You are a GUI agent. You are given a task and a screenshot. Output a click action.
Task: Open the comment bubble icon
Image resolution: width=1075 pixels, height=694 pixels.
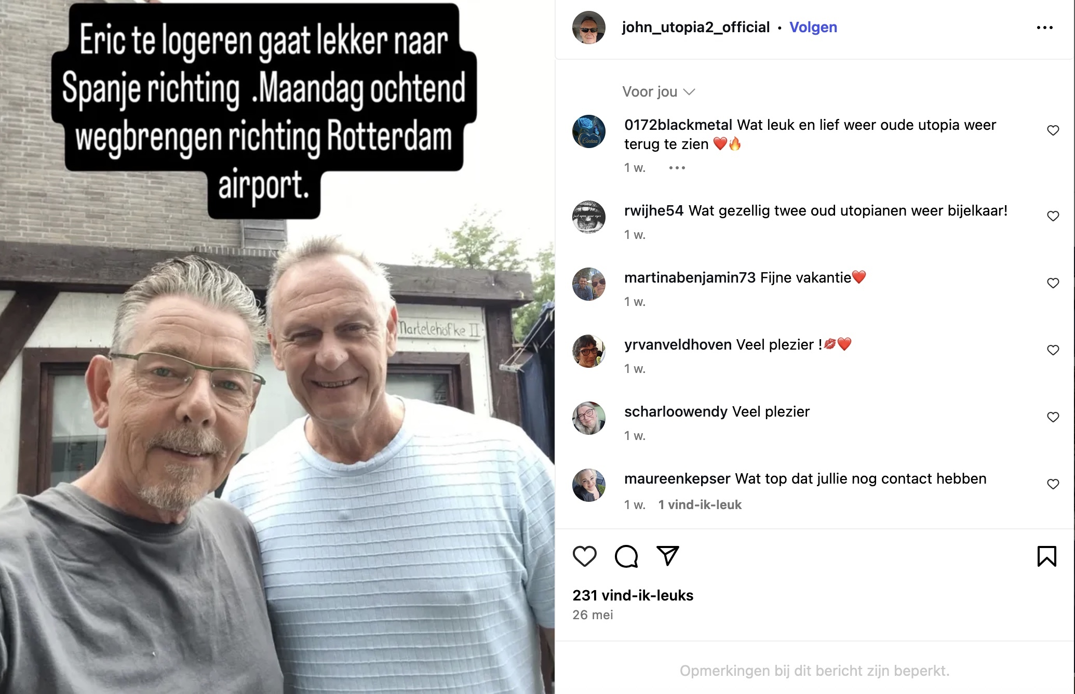[626, 556]
